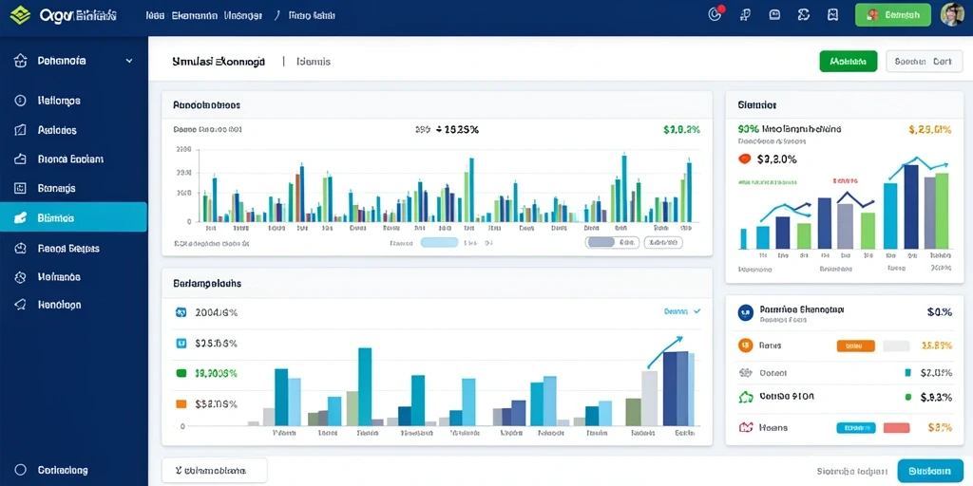The image size is (973, 486).
Task: Click the blue button at bottom right
Action: [x=930, y=471]
